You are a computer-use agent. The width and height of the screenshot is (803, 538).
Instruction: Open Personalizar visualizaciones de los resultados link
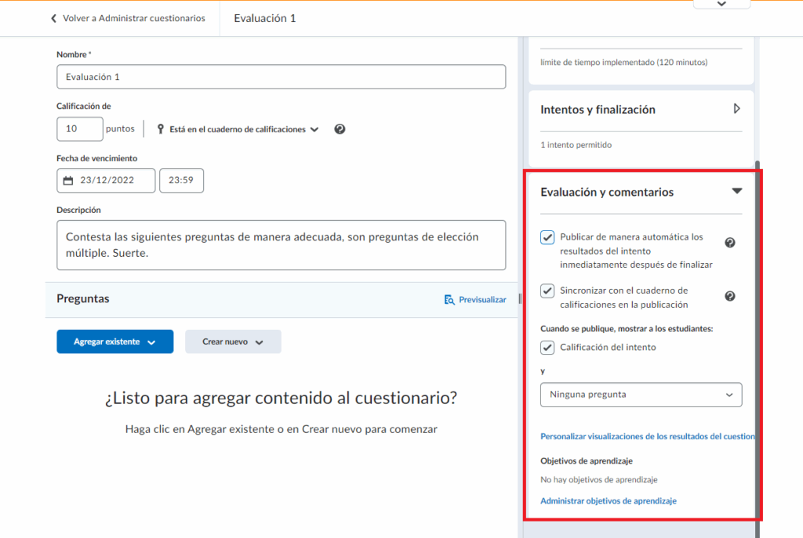(x=647, y=436)
